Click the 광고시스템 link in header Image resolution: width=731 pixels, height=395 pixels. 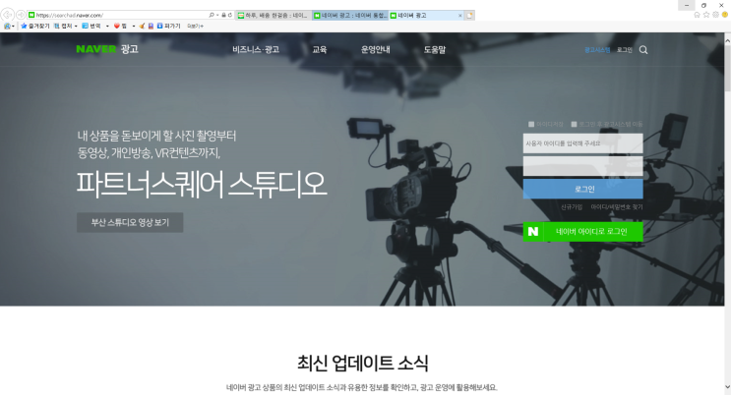(x=597, y=50)
